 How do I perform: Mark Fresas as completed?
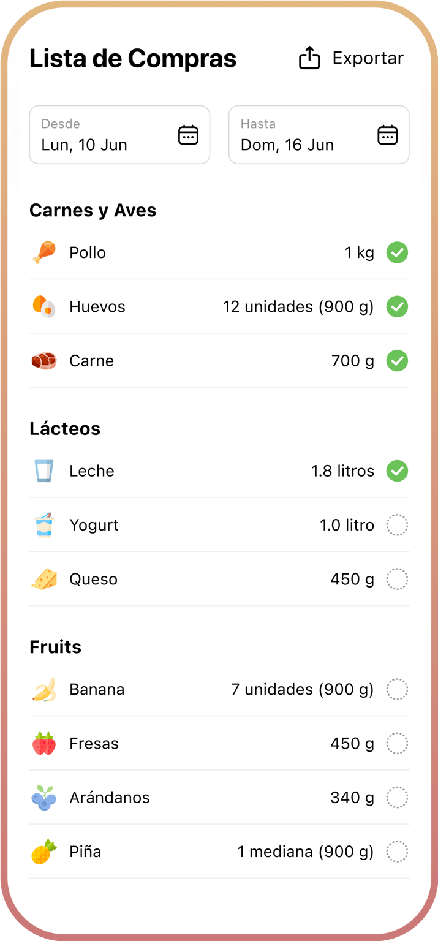pyautogui.click(x=397, y=743)
